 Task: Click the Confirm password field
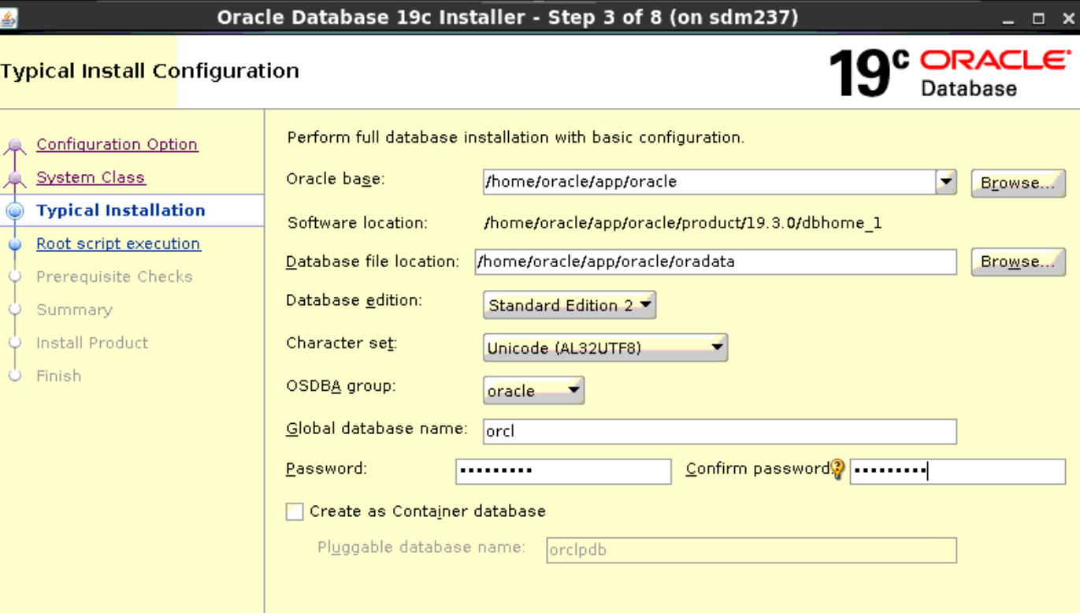(x=957, y=471)
